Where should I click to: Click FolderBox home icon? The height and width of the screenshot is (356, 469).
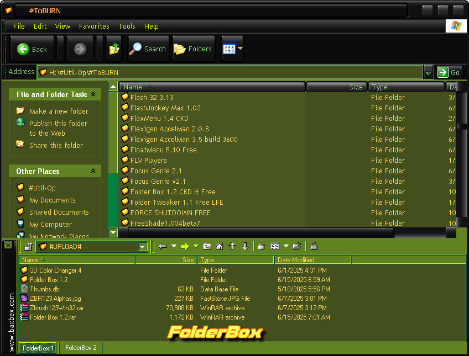point(220,246)
